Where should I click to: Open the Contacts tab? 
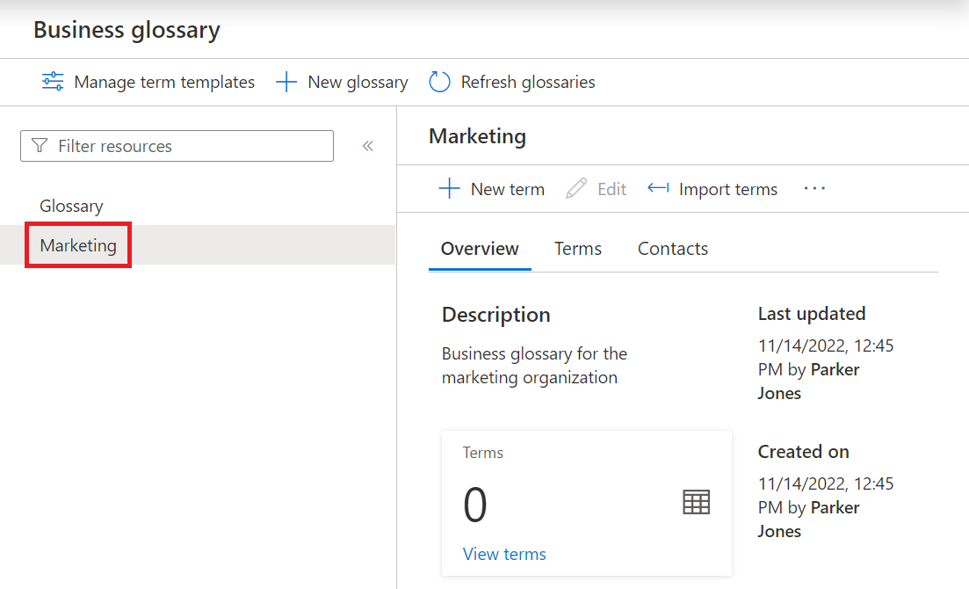coord(672,249)
